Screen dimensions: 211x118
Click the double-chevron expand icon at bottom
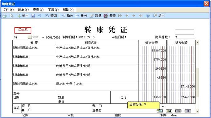tap(188, 111)
